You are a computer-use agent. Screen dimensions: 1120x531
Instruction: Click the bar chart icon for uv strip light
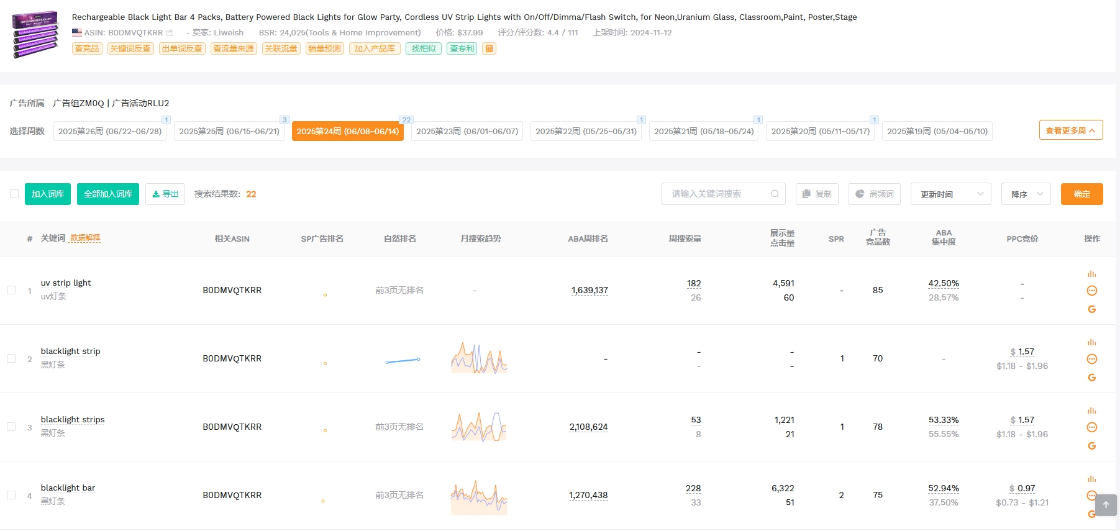coord(1091,274)
